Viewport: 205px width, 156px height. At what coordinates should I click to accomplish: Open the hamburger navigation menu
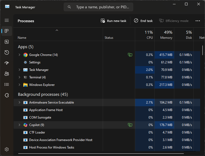point(7,20)
